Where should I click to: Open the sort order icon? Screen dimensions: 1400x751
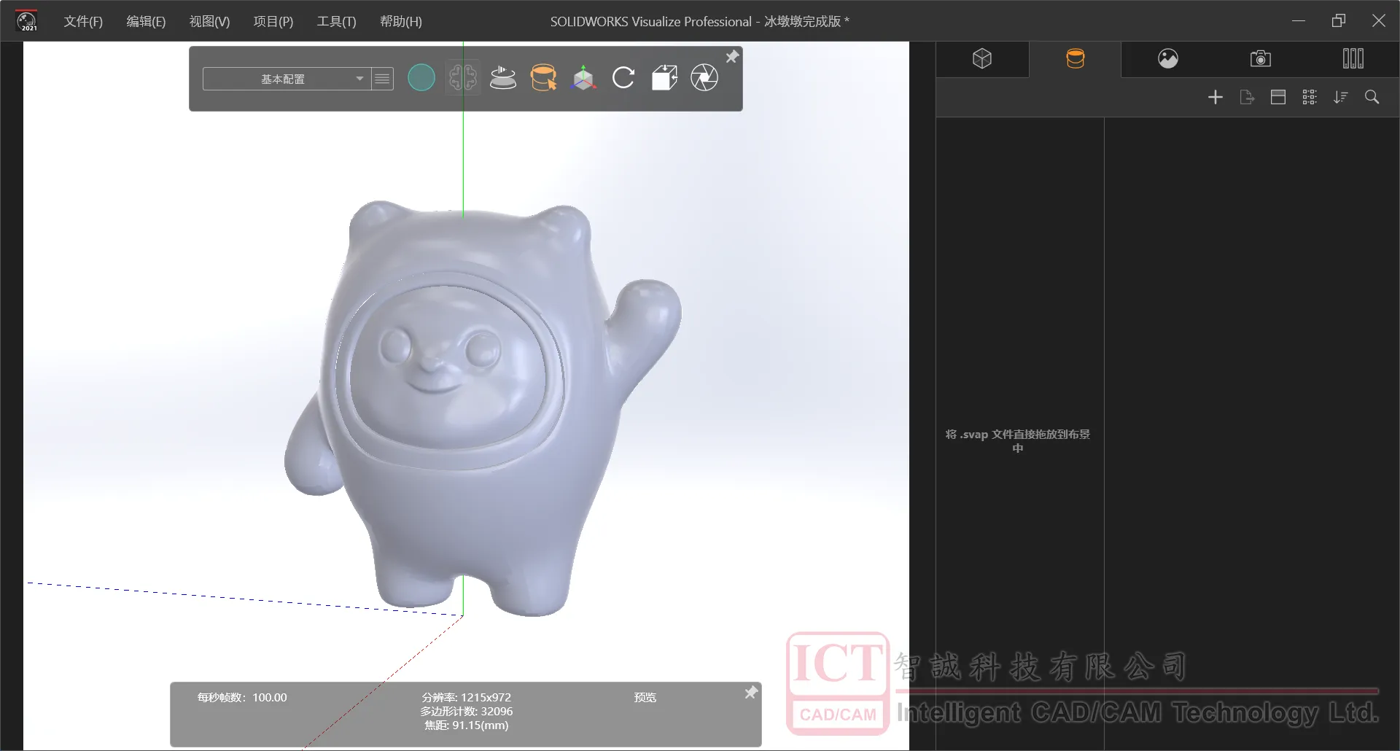[1341, 97]
